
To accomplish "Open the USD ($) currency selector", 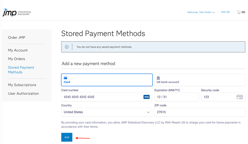I will [225, 12].
